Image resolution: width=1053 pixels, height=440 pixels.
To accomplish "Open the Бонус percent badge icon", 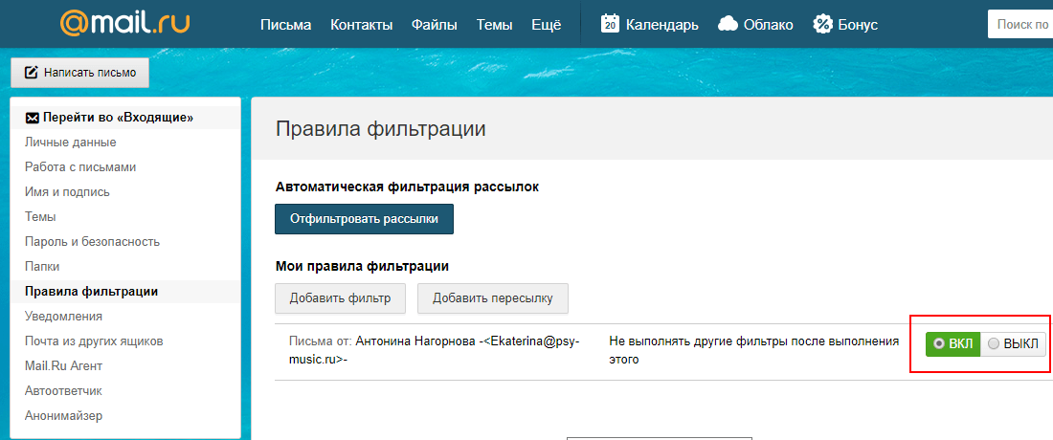I will coord(822,25).
